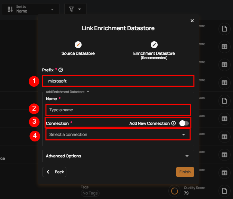Click the Quality Score 79 ring indicator
Image resolution: width=233 pixels, height=199 pixels.
175,191
